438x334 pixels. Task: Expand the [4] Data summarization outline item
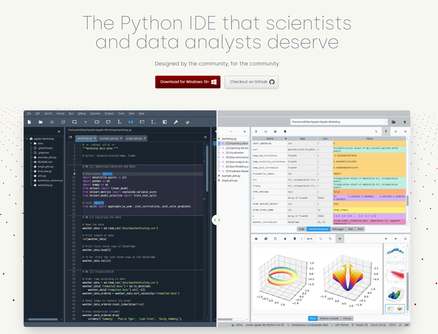(x=219, y=157)
